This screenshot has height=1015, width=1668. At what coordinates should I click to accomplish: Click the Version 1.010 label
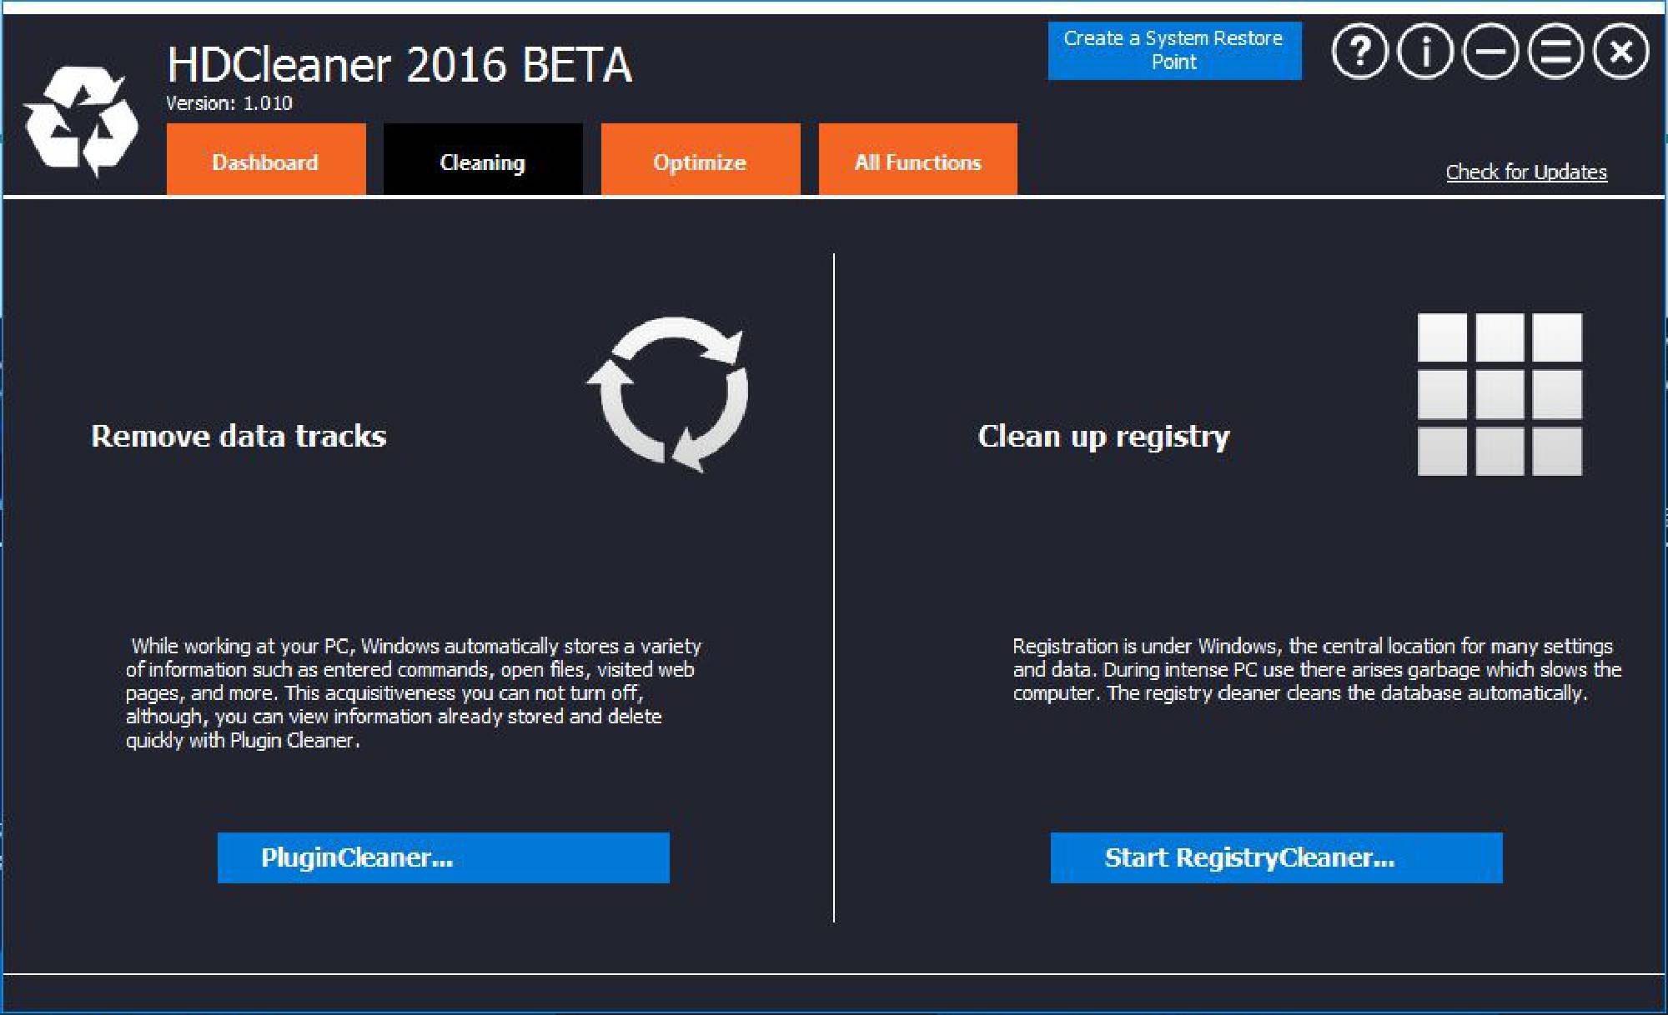[x=229, y=103]
